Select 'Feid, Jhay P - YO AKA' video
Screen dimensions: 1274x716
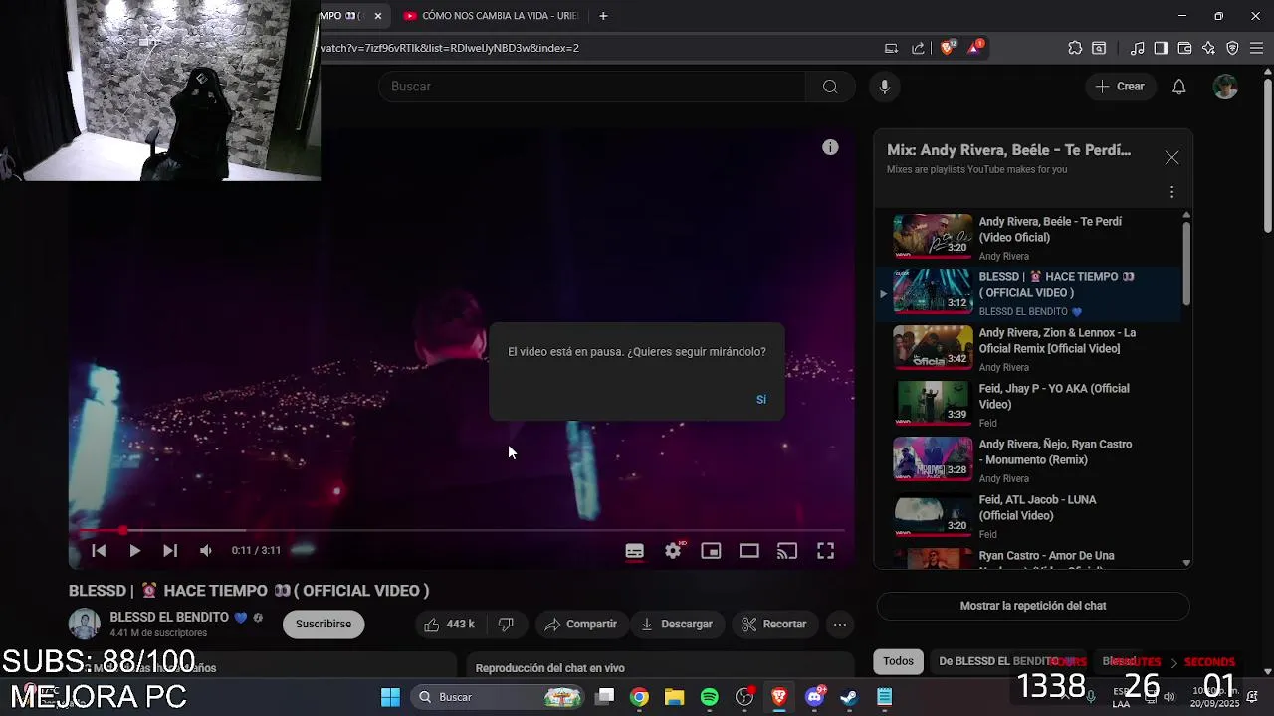[1028, 405]
